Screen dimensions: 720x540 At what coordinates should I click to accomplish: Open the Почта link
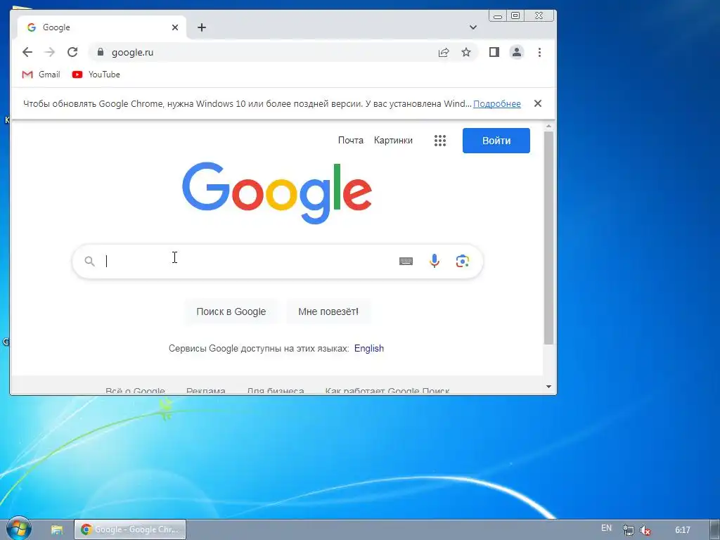[350, 141]
